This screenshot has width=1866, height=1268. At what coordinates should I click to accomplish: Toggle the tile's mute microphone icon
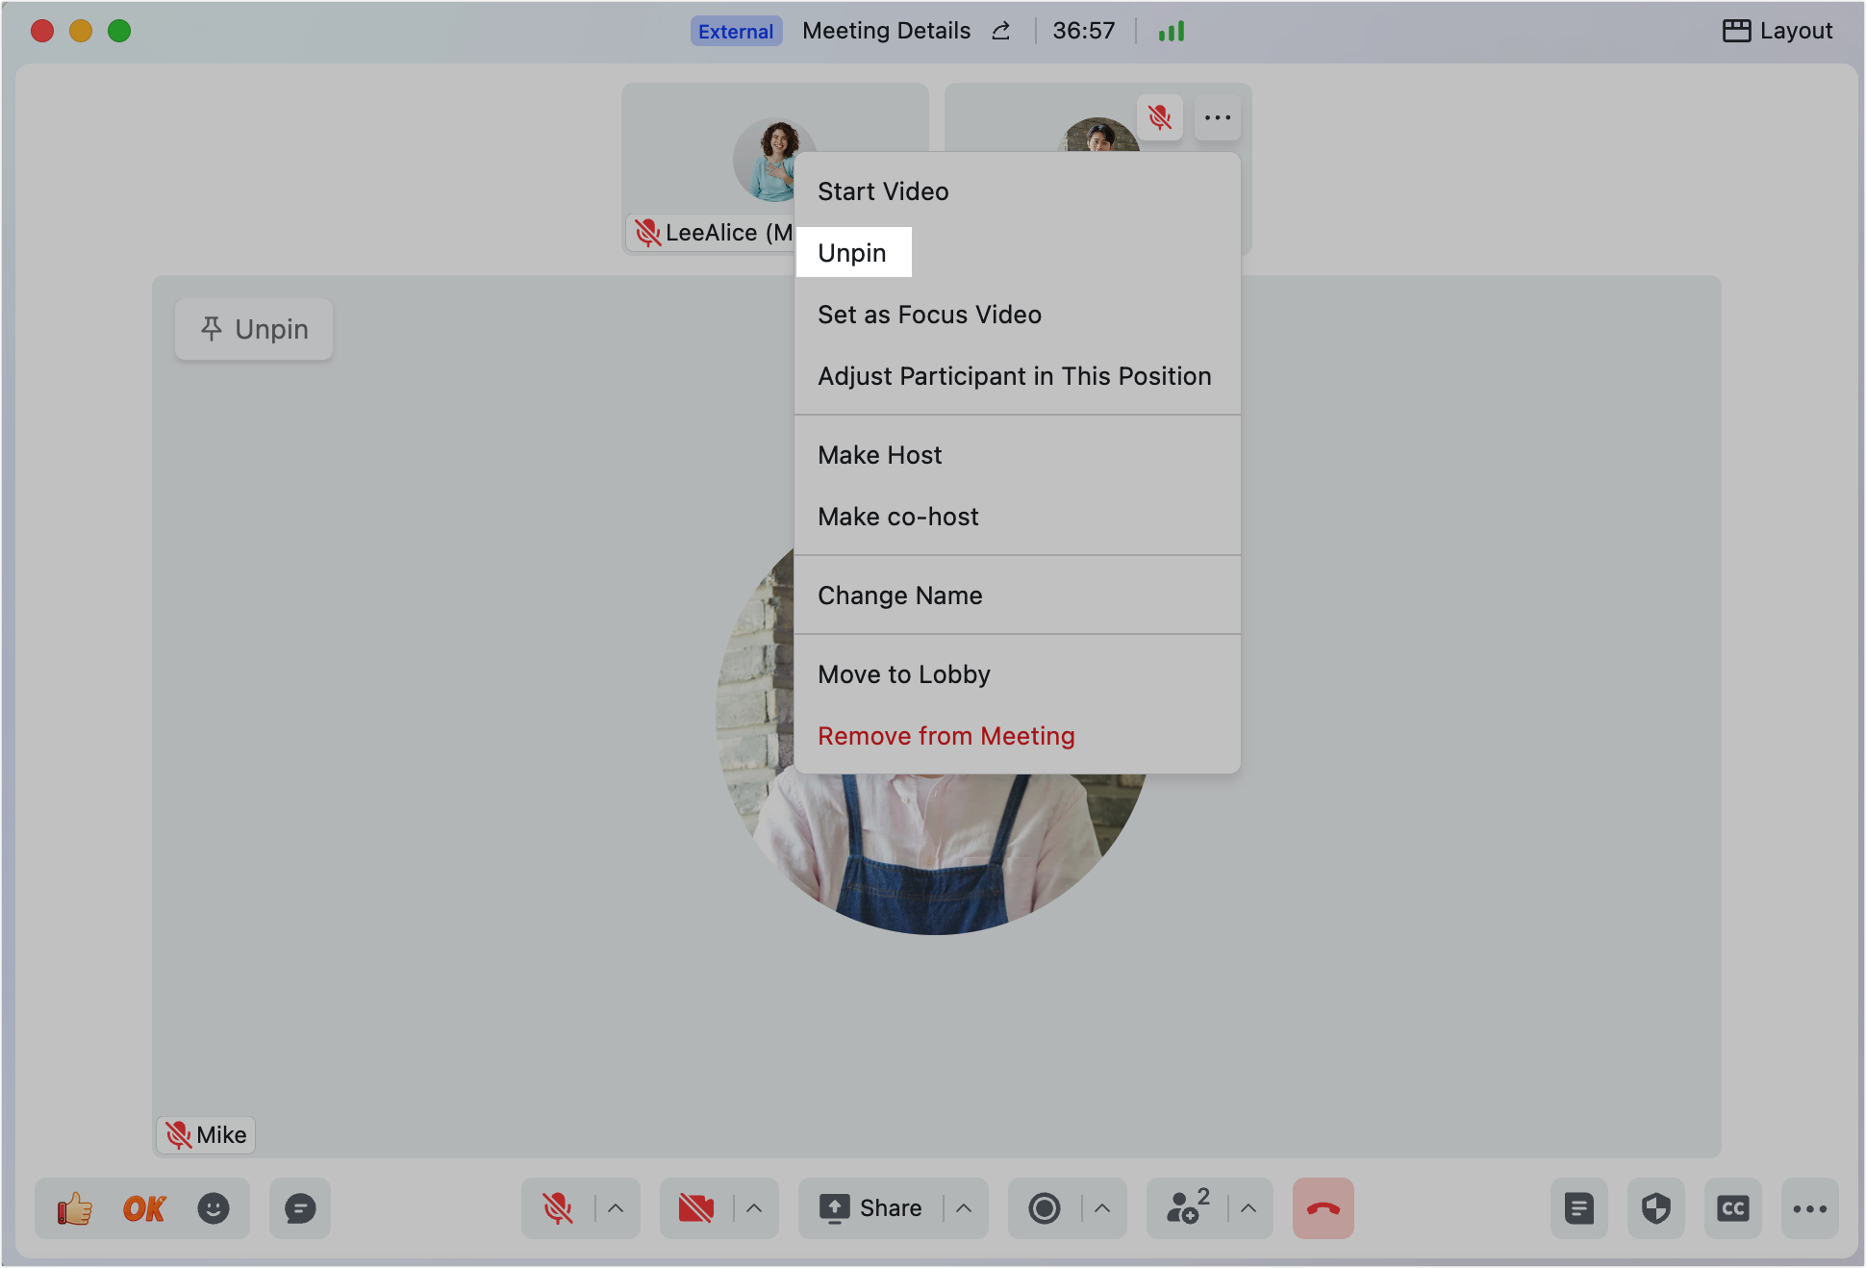click(1160, 117)
